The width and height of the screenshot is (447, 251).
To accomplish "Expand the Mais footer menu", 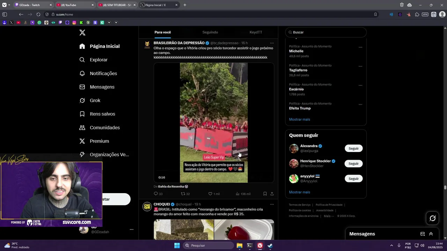I will (x=328, y=216).
